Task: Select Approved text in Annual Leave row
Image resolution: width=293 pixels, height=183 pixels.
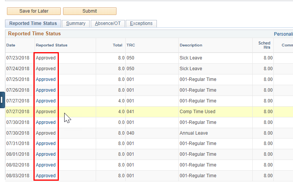Action: [46, 133]
